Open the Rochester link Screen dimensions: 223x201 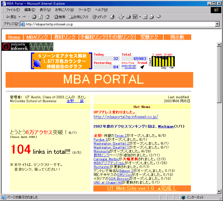click(102, 167)
